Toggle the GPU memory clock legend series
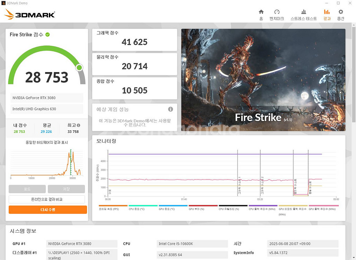 [x=293, y=210]
